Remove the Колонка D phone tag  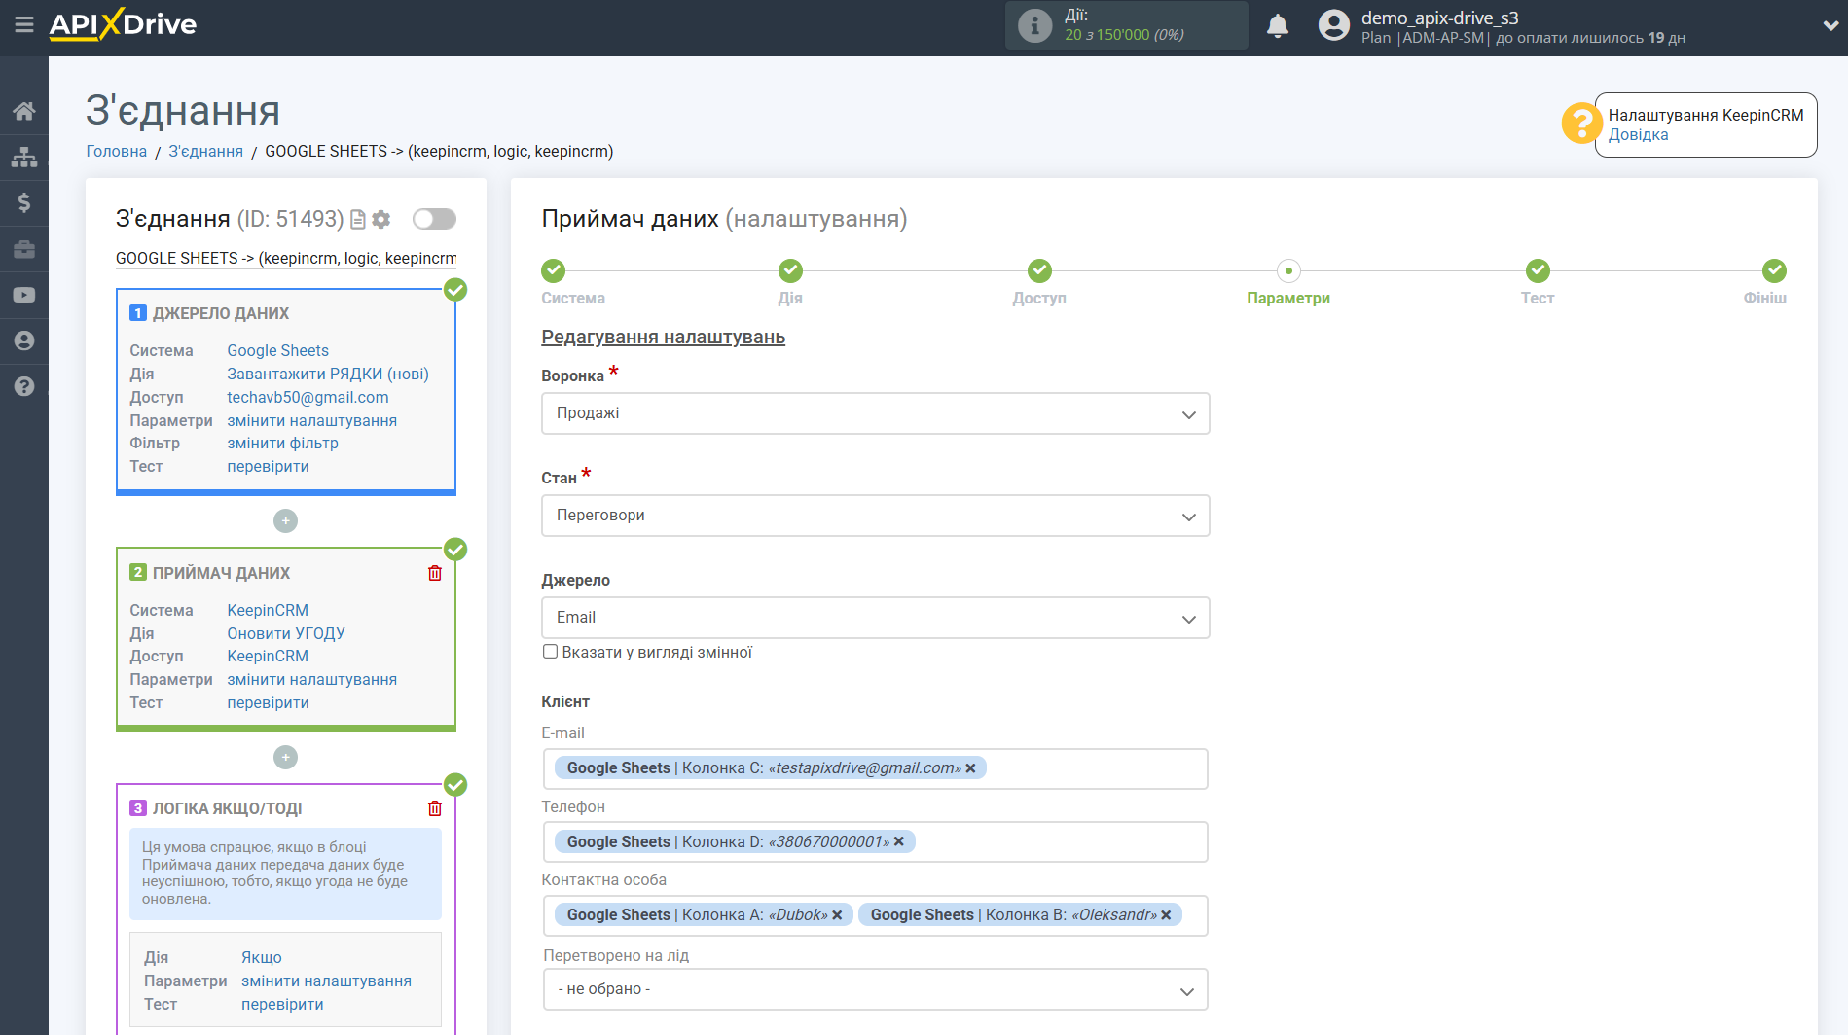(899, 842)
